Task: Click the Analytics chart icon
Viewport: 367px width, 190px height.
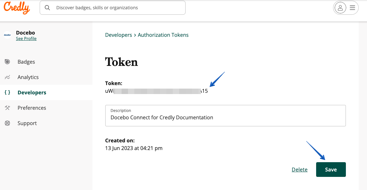Action: tap(8, 77)
